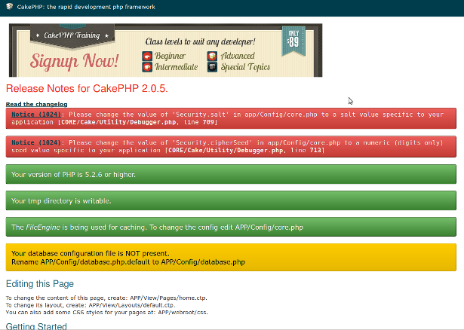Click the yellow database configuration warning
The image size is (464, 330).
pyautogui.click(x=234, y=258)
